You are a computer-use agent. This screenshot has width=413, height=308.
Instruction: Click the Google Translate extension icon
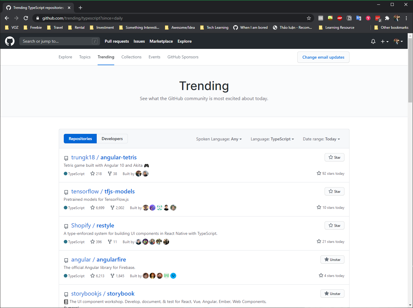tap(359, 18)
